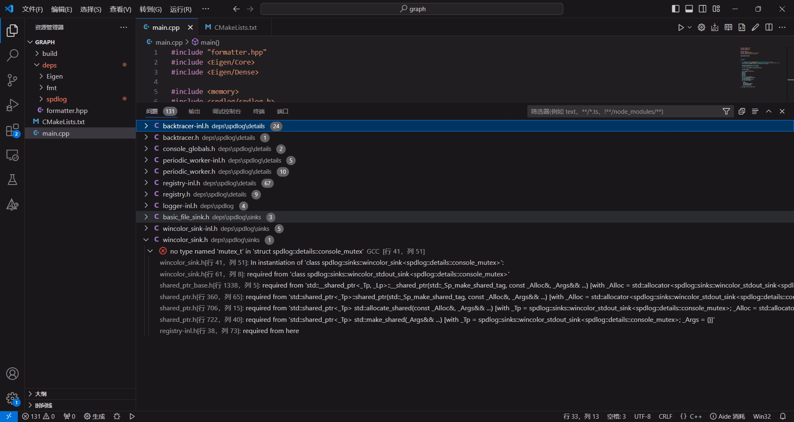Click the debug bug icon in status bar
The width and height of the screenshot is (794, 422).
[x=117, y=416]
